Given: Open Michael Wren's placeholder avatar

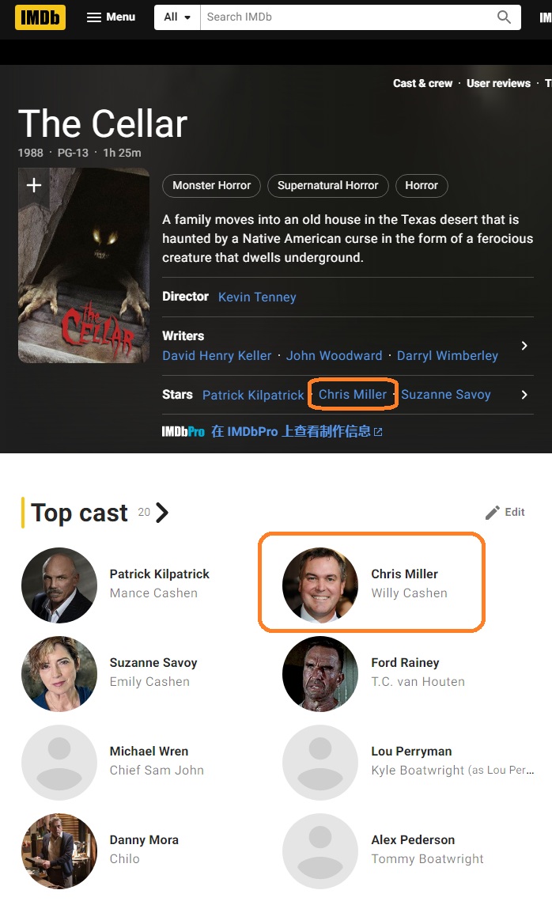Looking at the screenshot, I should (x=59, y=763).
